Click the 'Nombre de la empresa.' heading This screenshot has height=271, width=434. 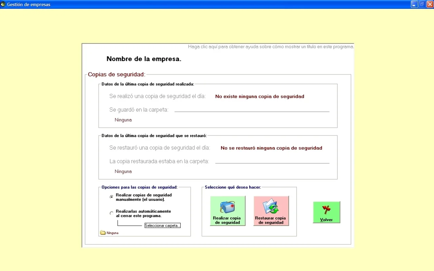click(144, 59)
